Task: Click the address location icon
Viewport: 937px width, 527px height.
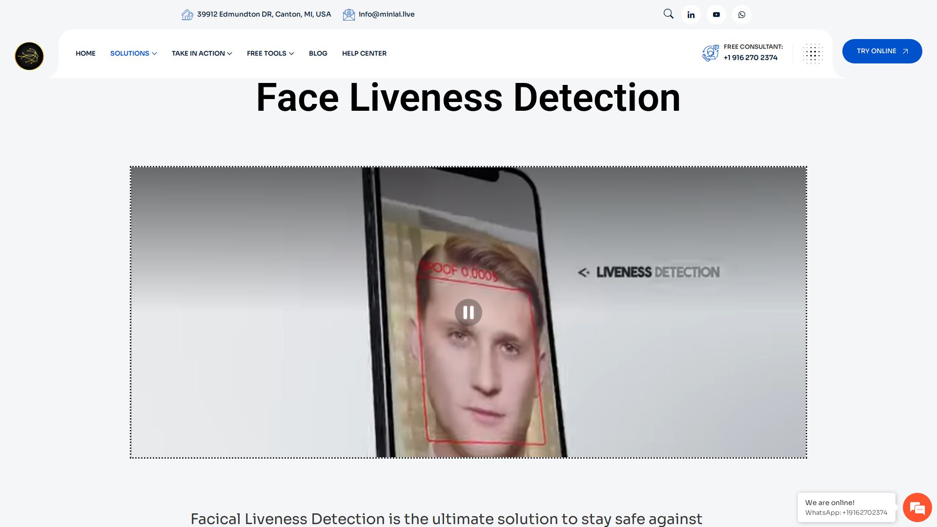Action: click(187, 15)
